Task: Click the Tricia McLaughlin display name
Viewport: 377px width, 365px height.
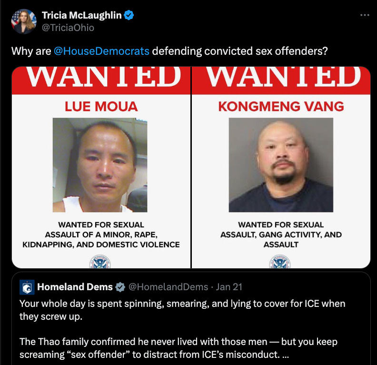Action: pyautogui.click(x=82, y=15)
